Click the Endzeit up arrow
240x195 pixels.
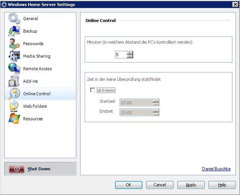pyautogui.click(x=156, y=111)
